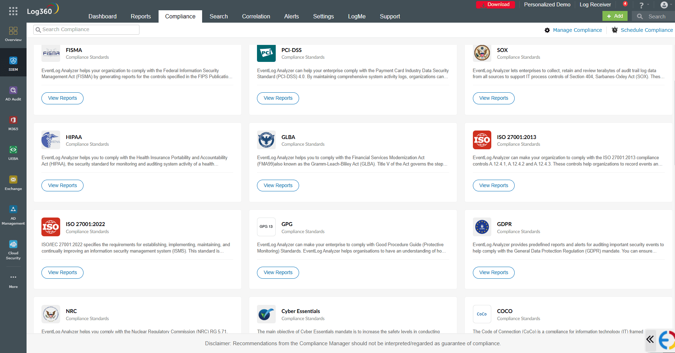675x353 pixels.
Task: Switch to the Correlation tab
Action: [x=256, y=16]
